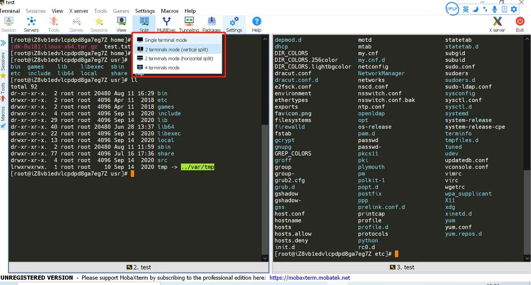Screen dimensions: 531x285
Task: Click 'jdk-8u181-linux-x64.tar.gz' in left terminal
Action: pos(54,47)
